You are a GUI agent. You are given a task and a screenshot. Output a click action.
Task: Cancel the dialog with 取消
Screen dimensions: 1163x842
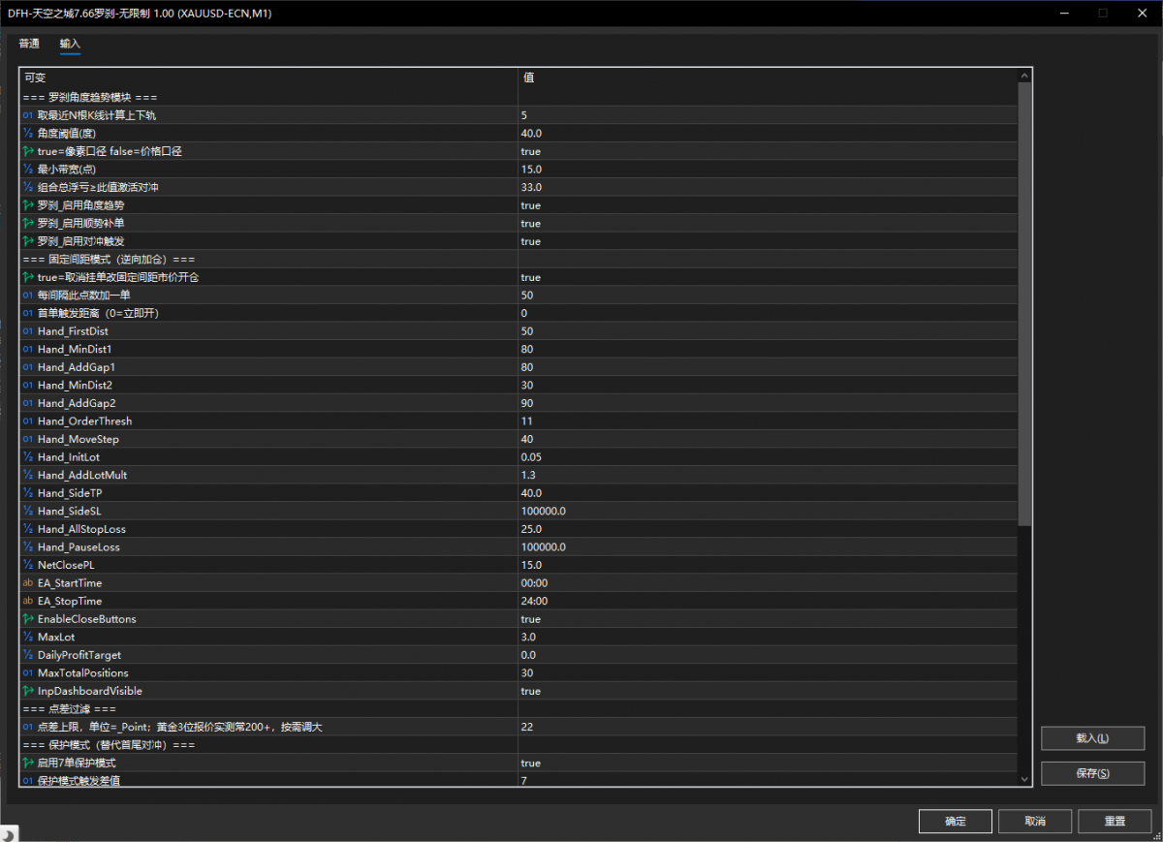pyautogui.click(x=1035, y=821)
